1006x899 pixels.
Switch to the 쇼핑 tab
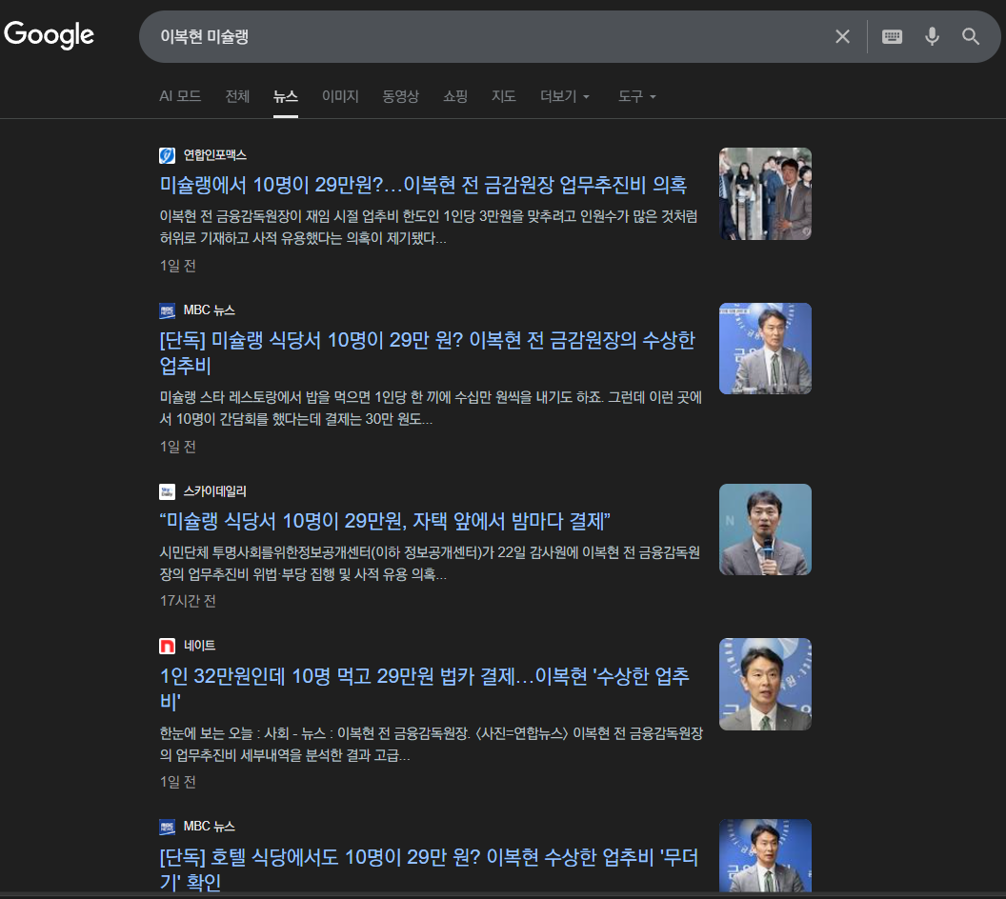click(455, 96)
